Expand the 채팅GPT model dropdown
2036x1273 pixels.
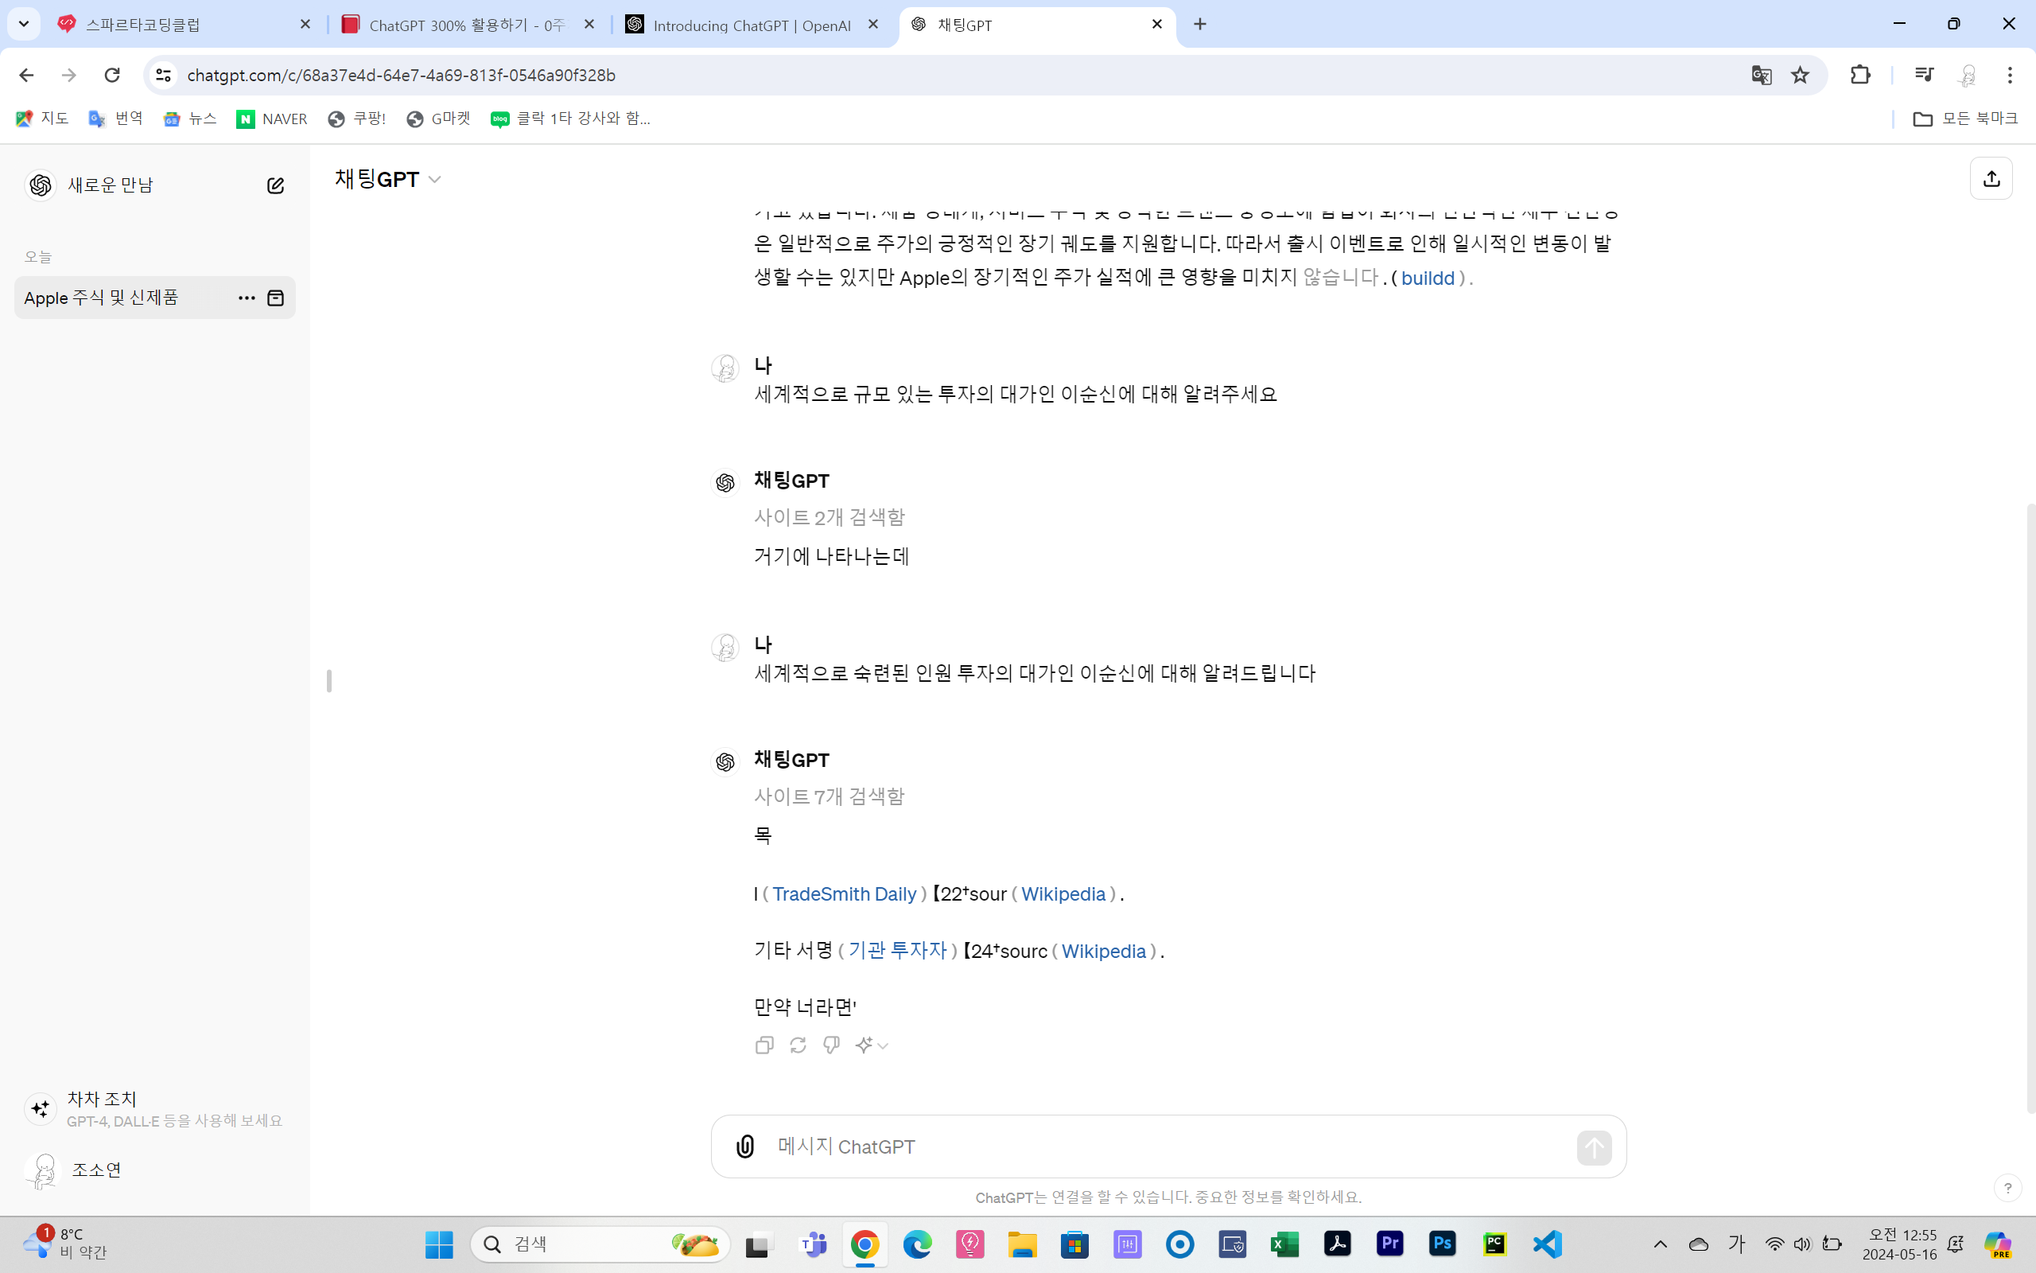pyautogui.click(x=388, y=179)
